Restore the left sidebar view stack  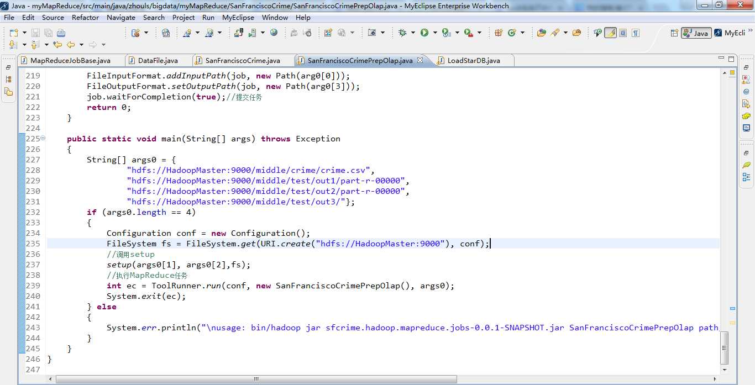click(8, 67)
